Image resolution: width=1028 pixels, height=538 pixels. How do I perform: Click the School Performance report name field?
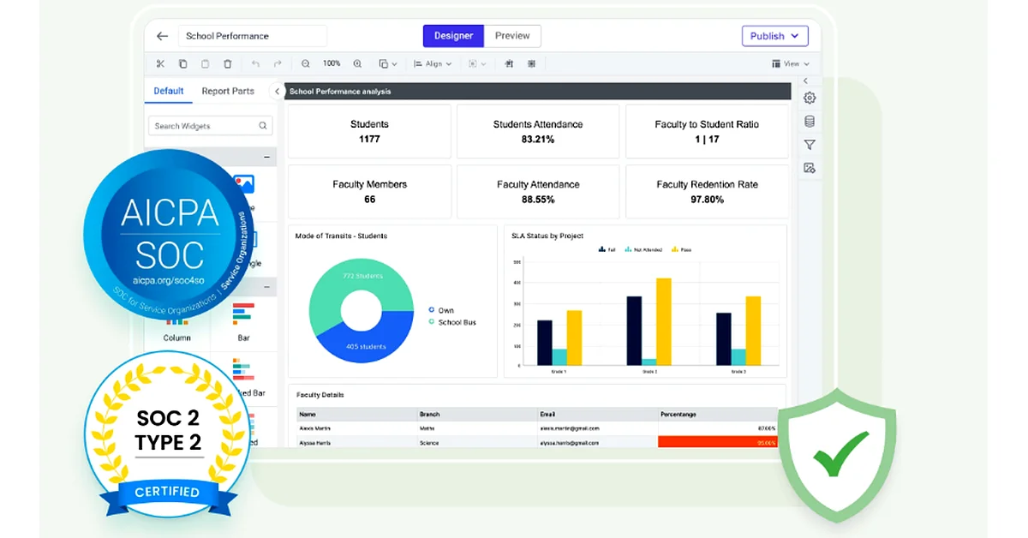(x=253, y=36)
